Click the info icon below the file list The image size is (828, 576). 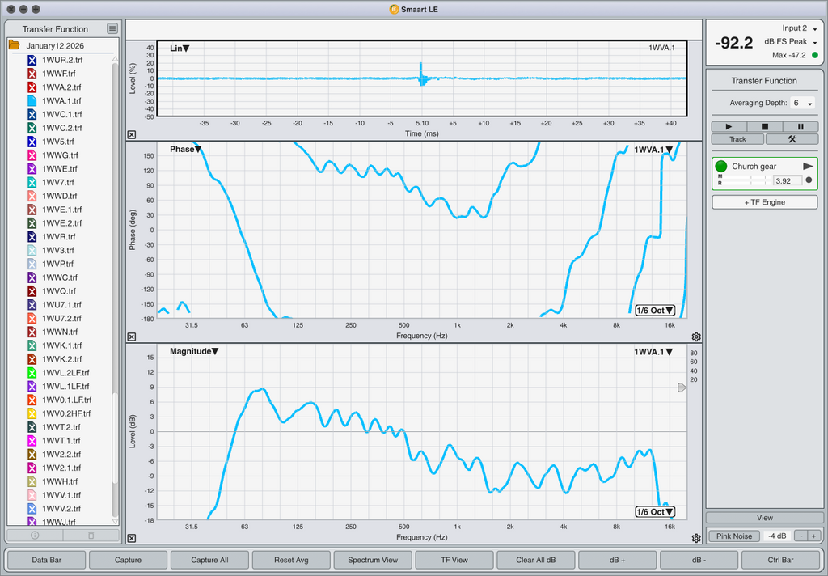pos(35,536)
